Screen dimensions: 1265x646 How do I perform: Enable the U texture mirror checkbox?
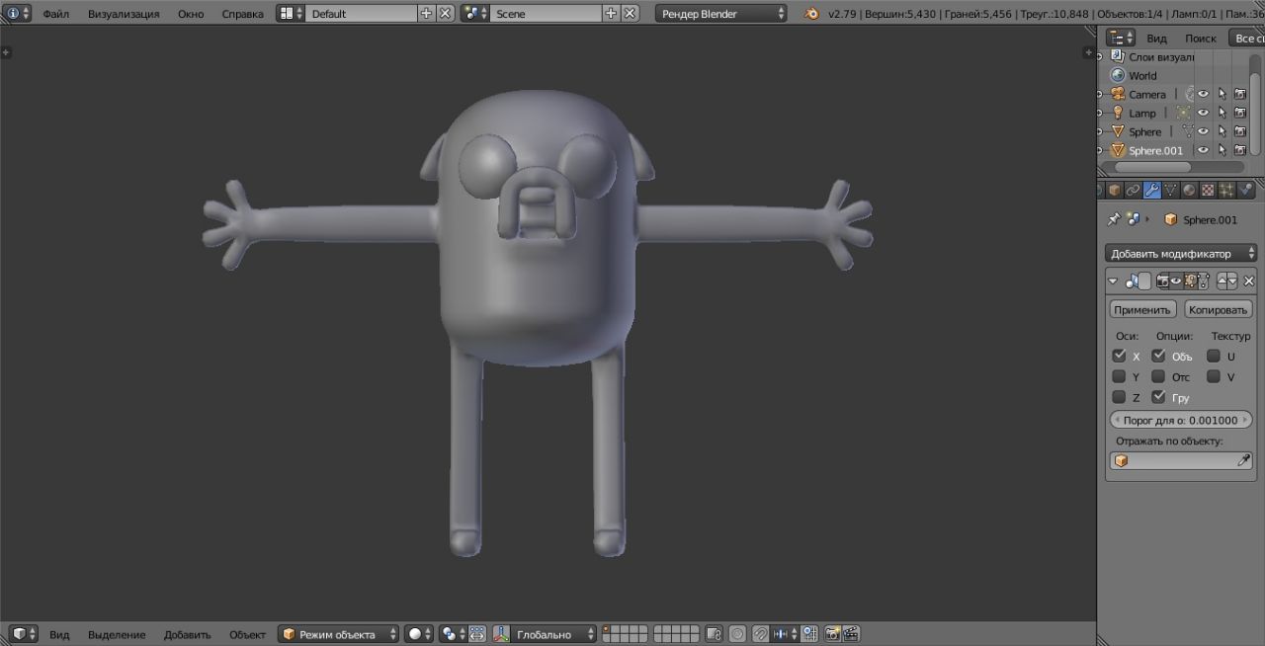[1214, 356]
